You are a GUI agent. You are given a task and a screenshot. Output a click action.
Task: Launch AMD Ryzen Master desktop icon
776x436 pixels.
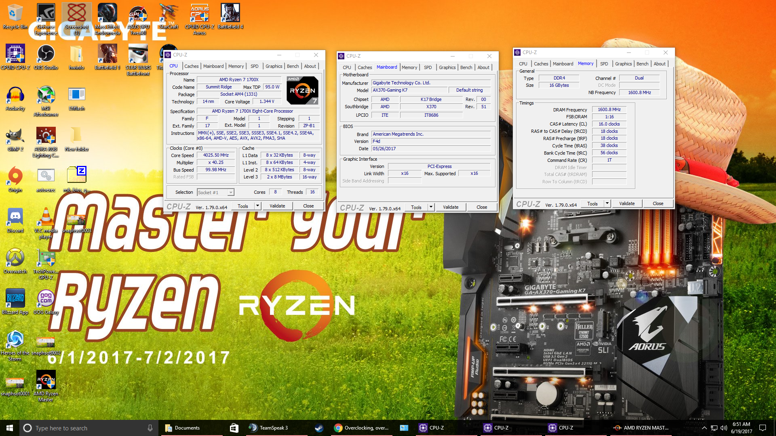pyautogui.click(x=46, y=386)
